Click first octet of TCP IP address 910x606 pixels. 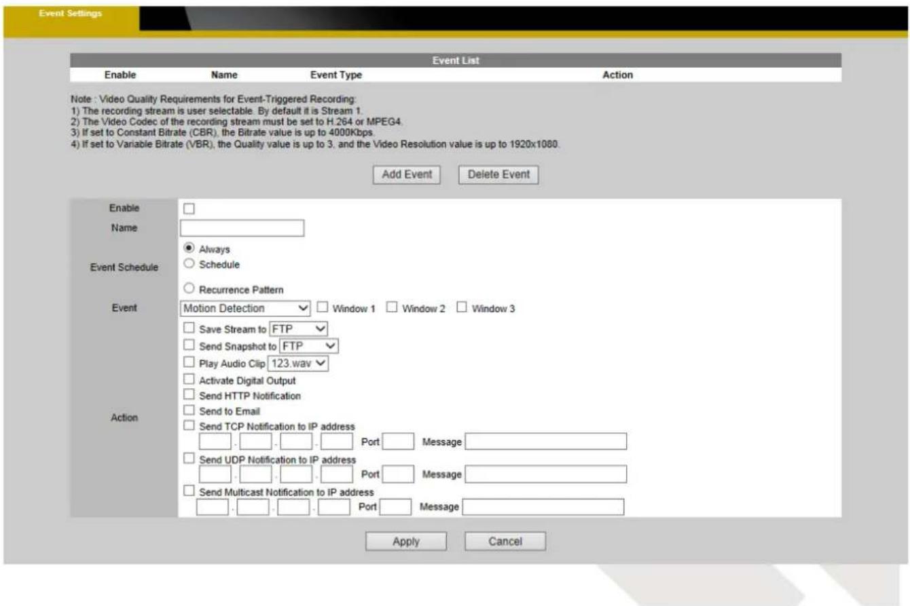pyautogui.click(x=215, y=442)
